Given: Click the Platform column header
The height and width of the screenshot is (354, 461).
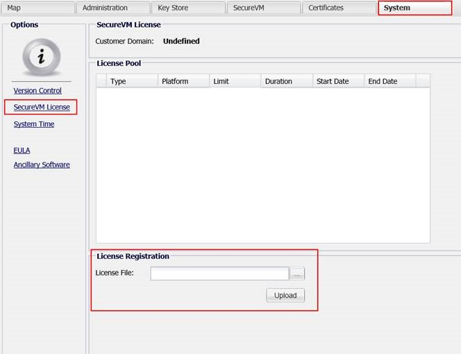Looking at the screenshot, I should (x=183, y=81).
